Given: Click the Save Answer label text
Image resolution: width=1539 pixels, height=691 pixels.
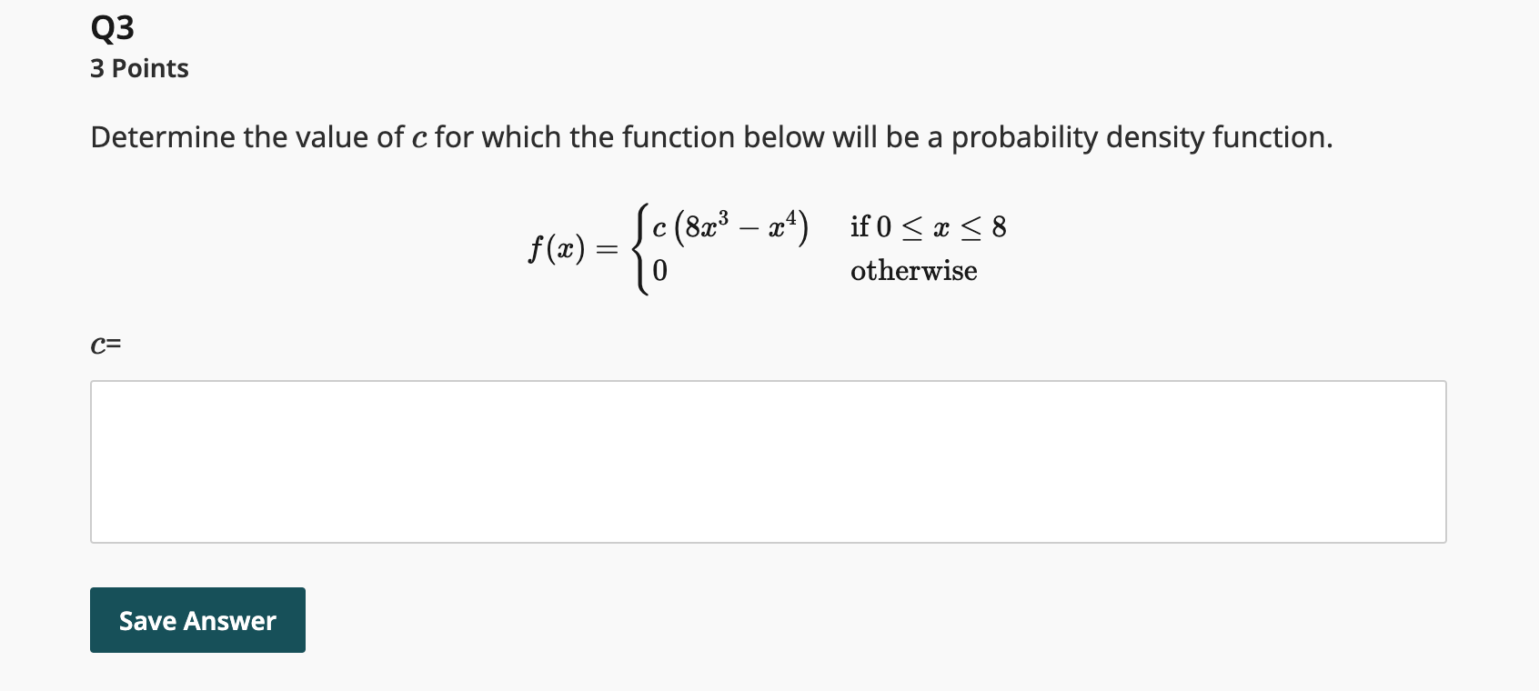Looking at the screenshot, I should point(196,620).
